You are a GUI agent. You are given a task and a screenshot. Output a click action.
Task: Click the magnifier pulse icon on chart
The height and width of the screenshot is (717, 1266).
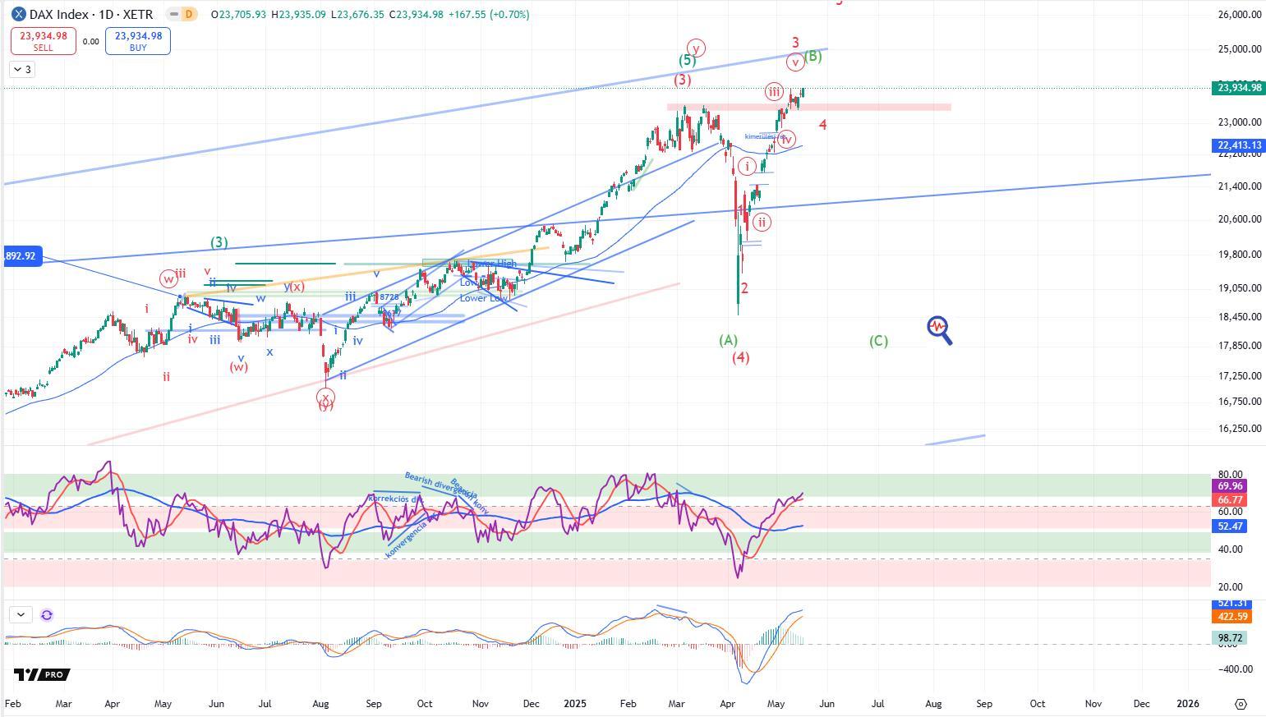tap(940, 329)
